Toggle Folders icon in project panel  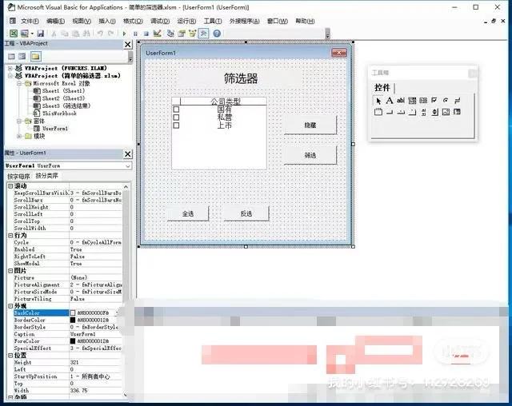[35, 57]
